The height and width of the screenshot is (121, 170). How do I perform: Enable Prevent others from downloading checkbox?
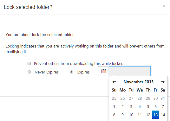pos(29,63)
